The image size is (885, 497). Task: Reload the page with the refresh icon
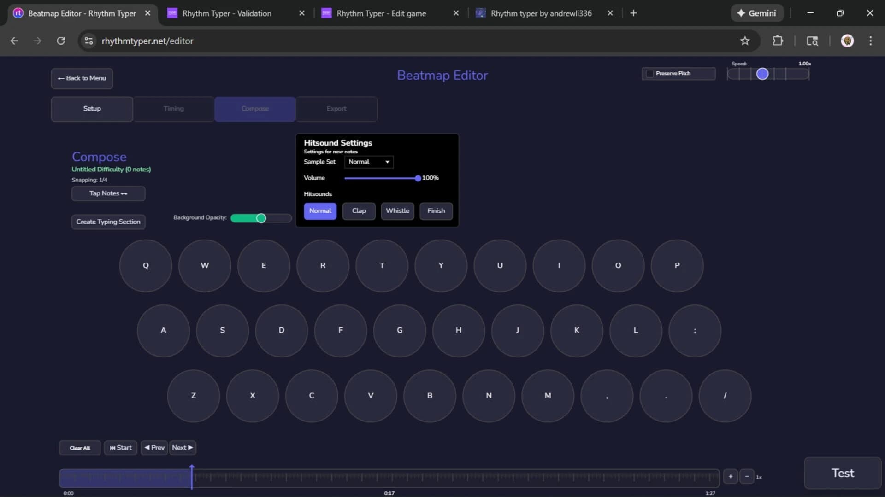(60, 41)
